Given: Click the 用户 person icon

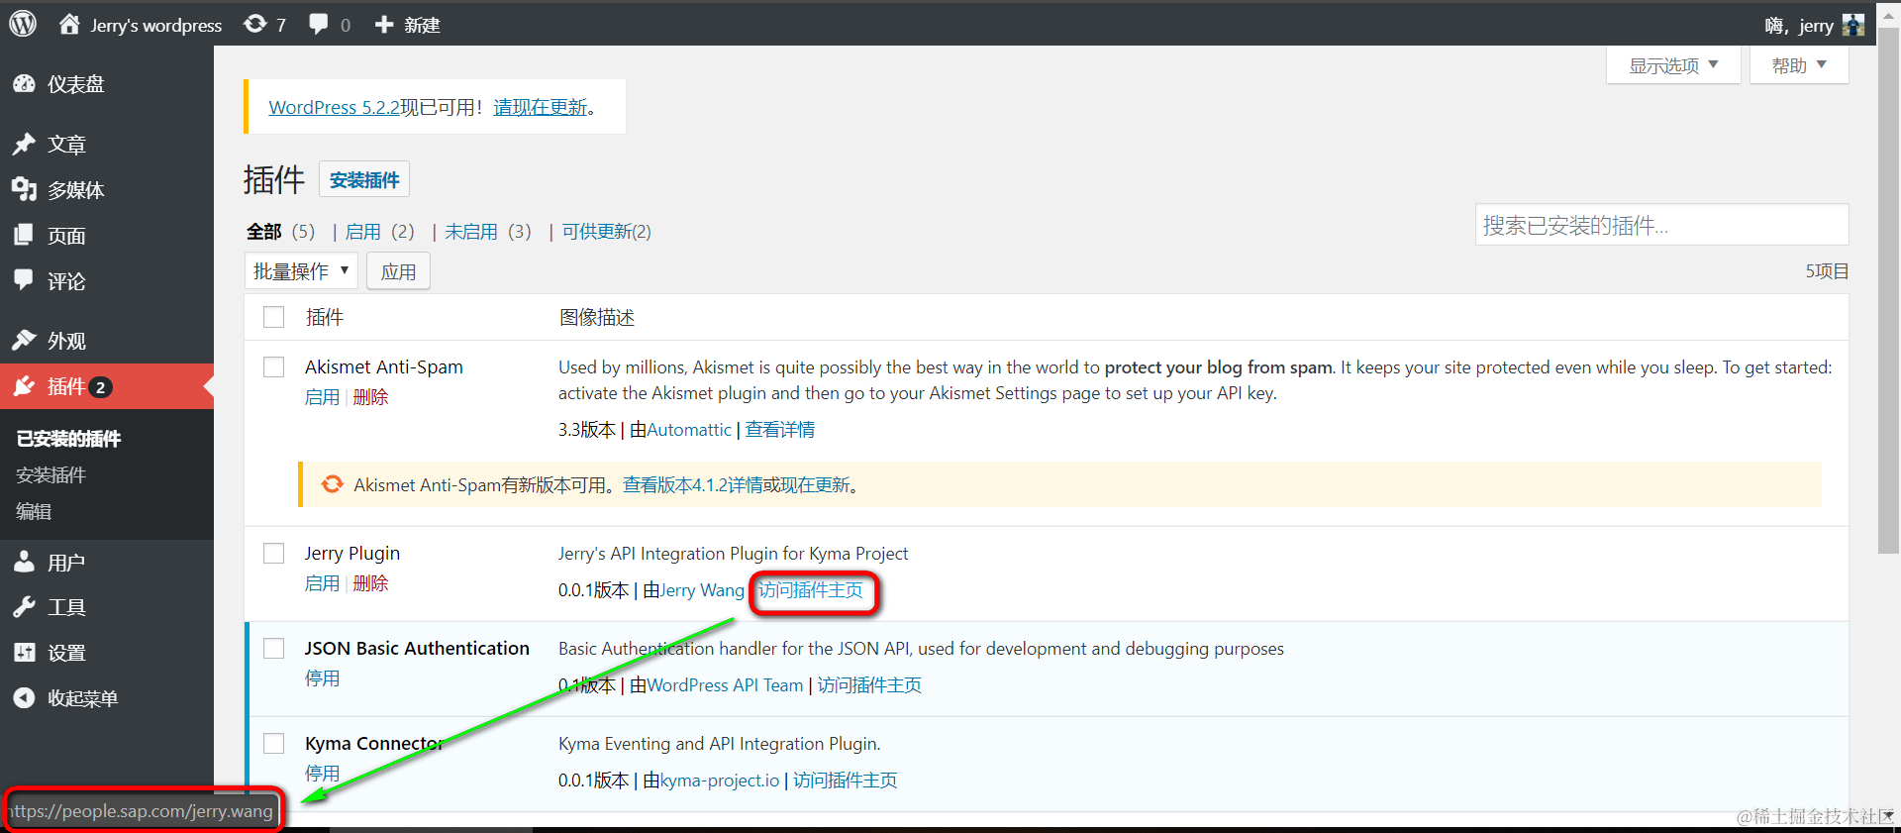Looking at the screenshot, I should pyautogui.click(x=24, y=562).
